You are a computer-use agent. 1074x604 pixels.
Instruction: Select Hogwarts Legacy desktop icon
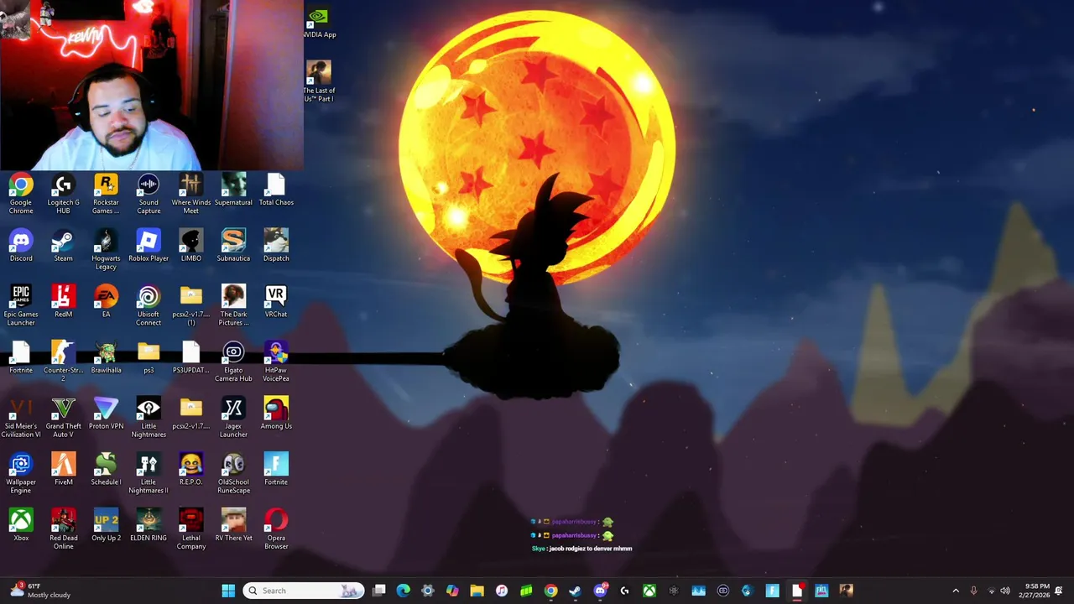(x=106, y=250)
